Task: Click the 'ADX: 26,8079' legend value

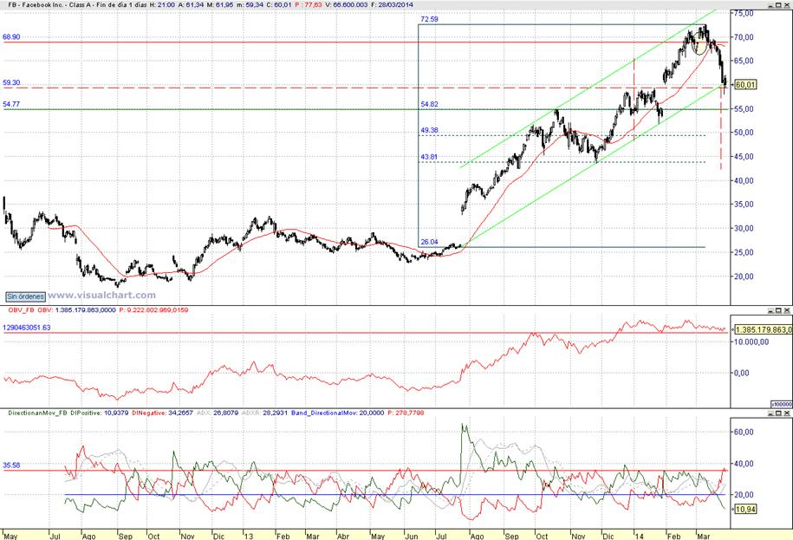Action: pyautogui.click(x=218, y=413)
